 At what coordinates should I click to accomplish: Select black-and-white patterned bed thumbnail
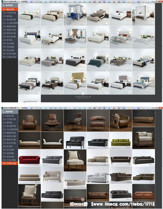[98, 15]
